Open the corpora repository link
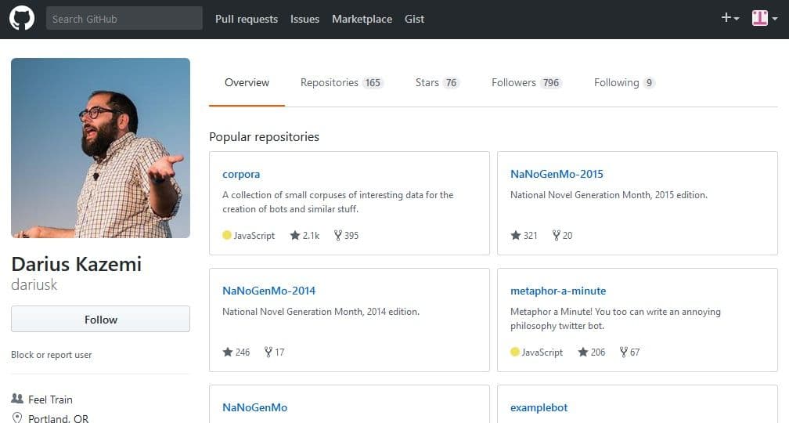 click(241, 174)
